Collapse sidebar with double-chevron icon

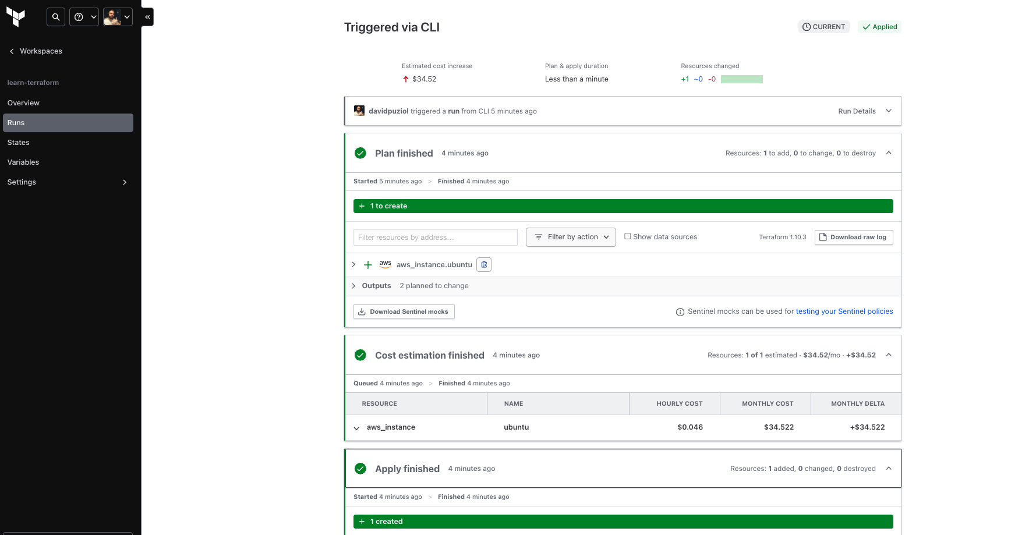point(147,17)
